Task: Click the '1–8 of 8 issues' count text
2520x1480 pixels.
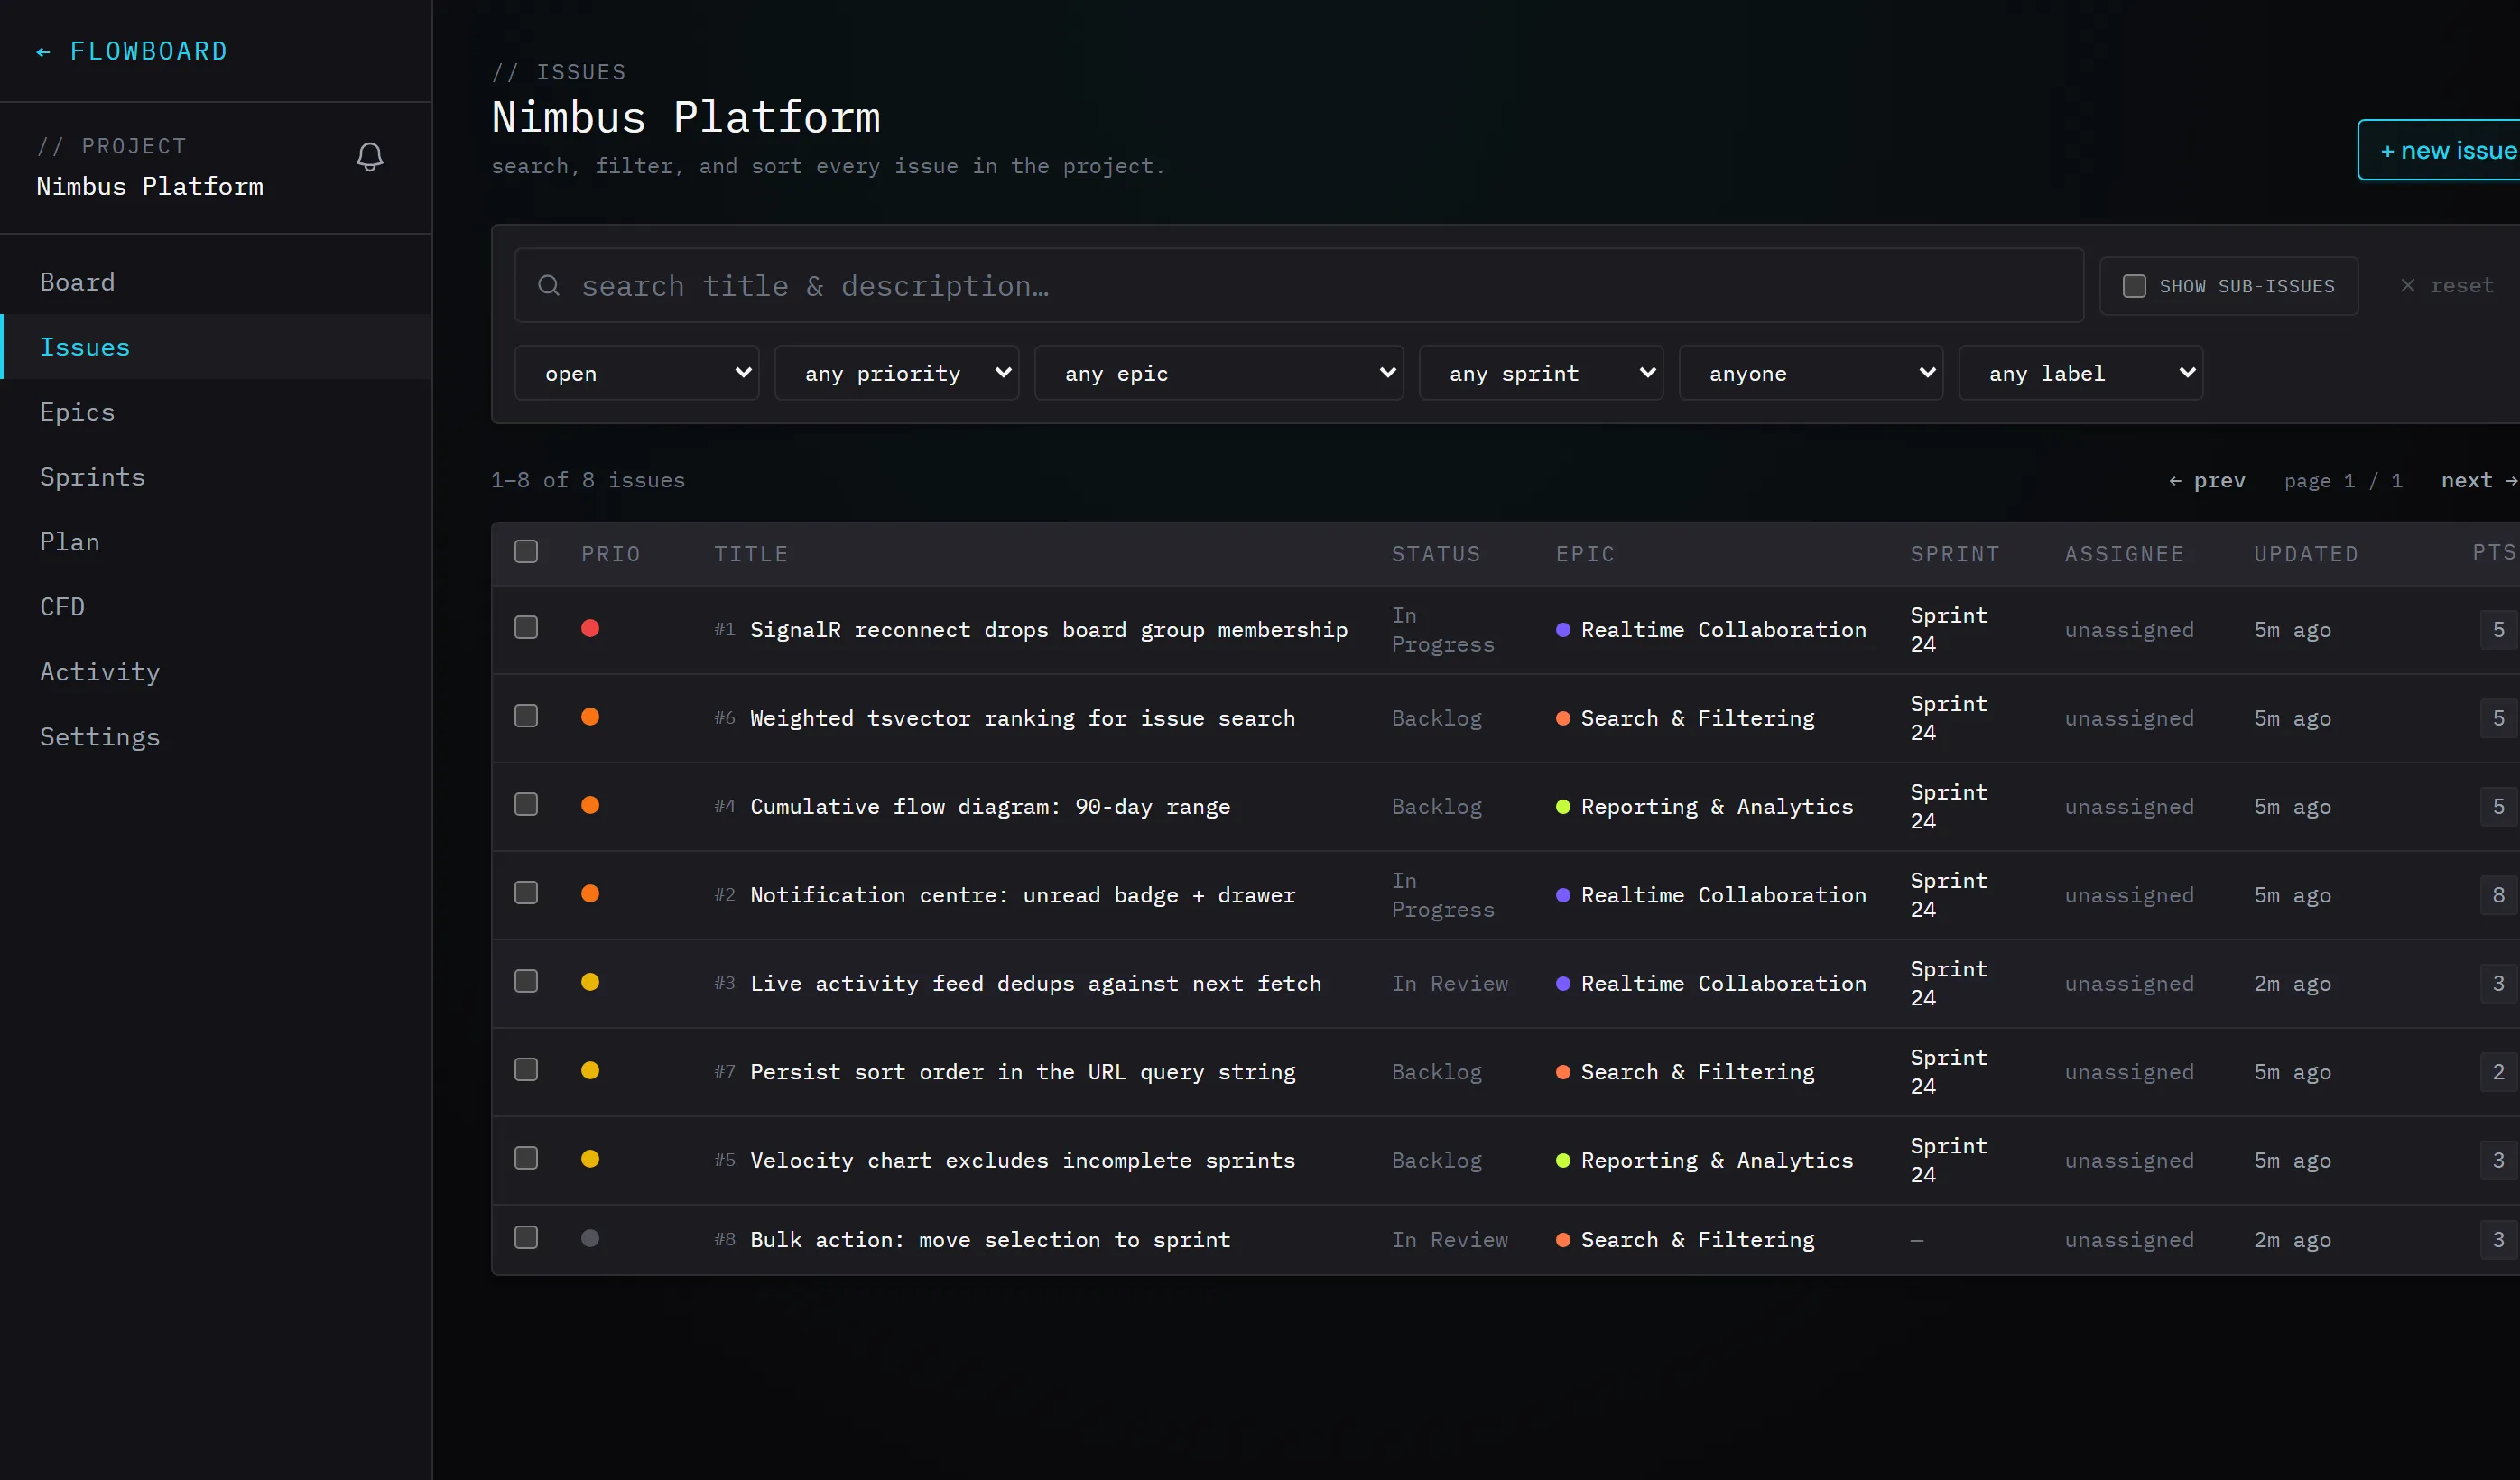Action: pyautogui.click(x=588, y=480)
